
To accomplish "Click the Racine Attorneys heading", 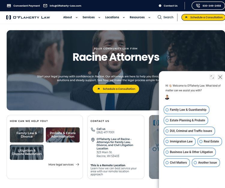I will click(116, 57).
